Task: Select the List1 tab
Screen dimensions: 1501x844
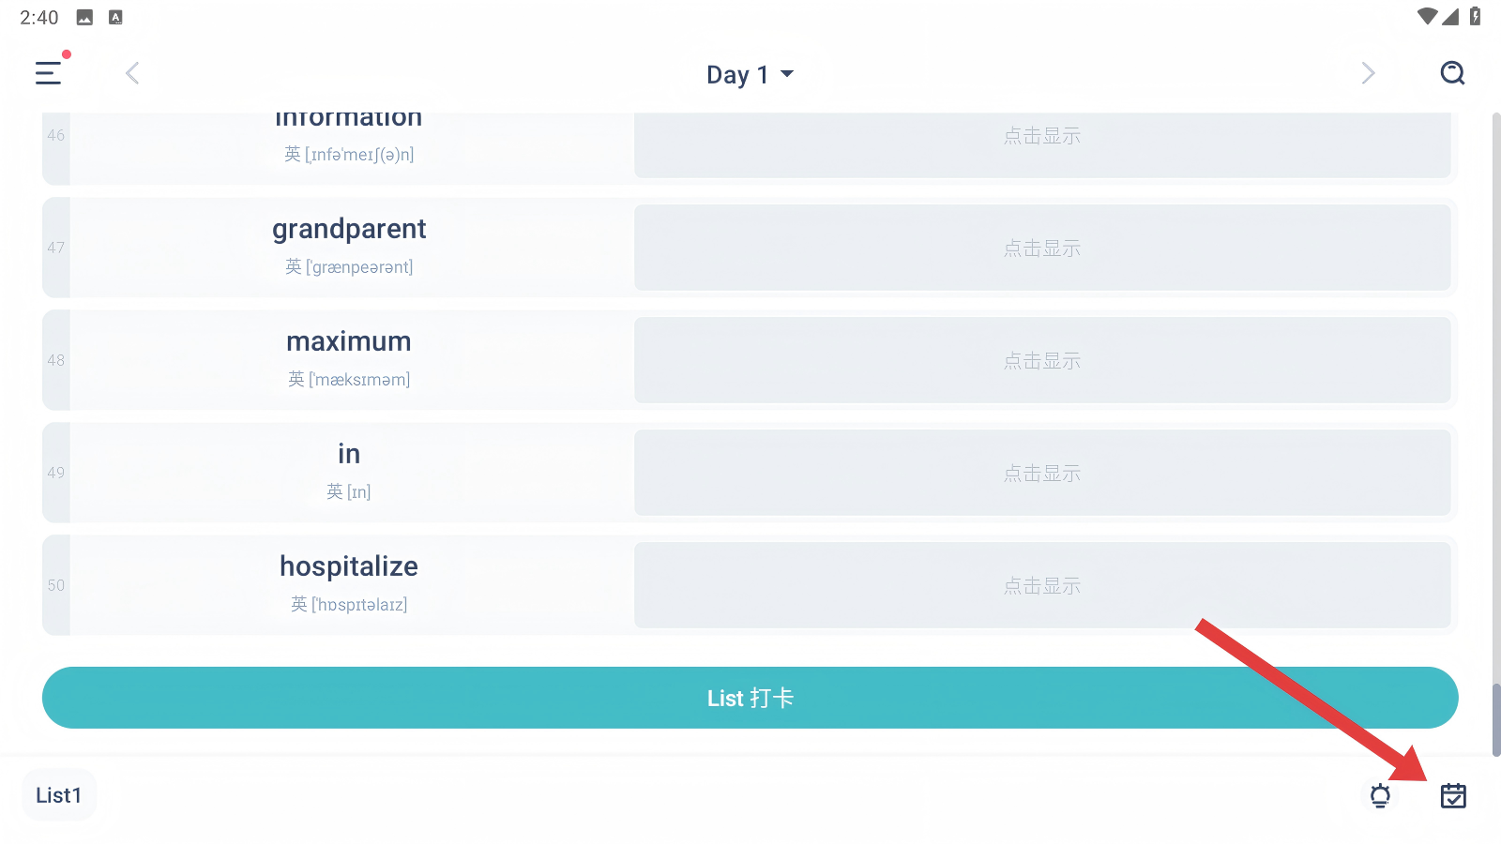Action: click(59, 795)
